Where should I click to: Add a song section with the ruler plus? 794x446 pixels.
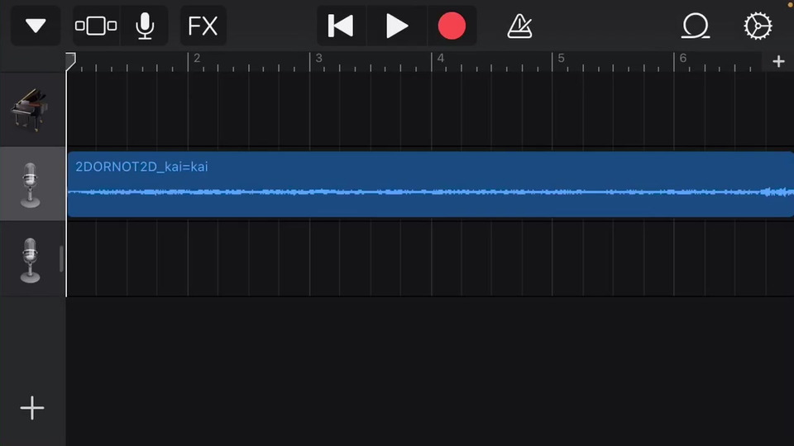pos(778,62)
